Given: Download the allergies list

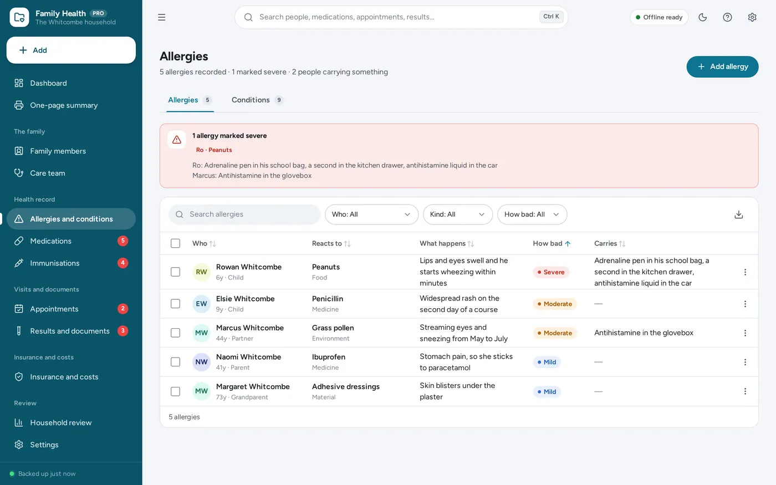Looking at the screenshot, I should pos(739,215).
